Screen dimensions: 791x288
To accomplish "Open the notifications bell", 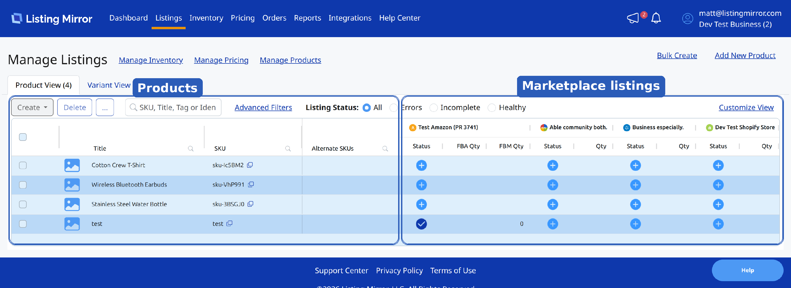I will click(656, 18).
